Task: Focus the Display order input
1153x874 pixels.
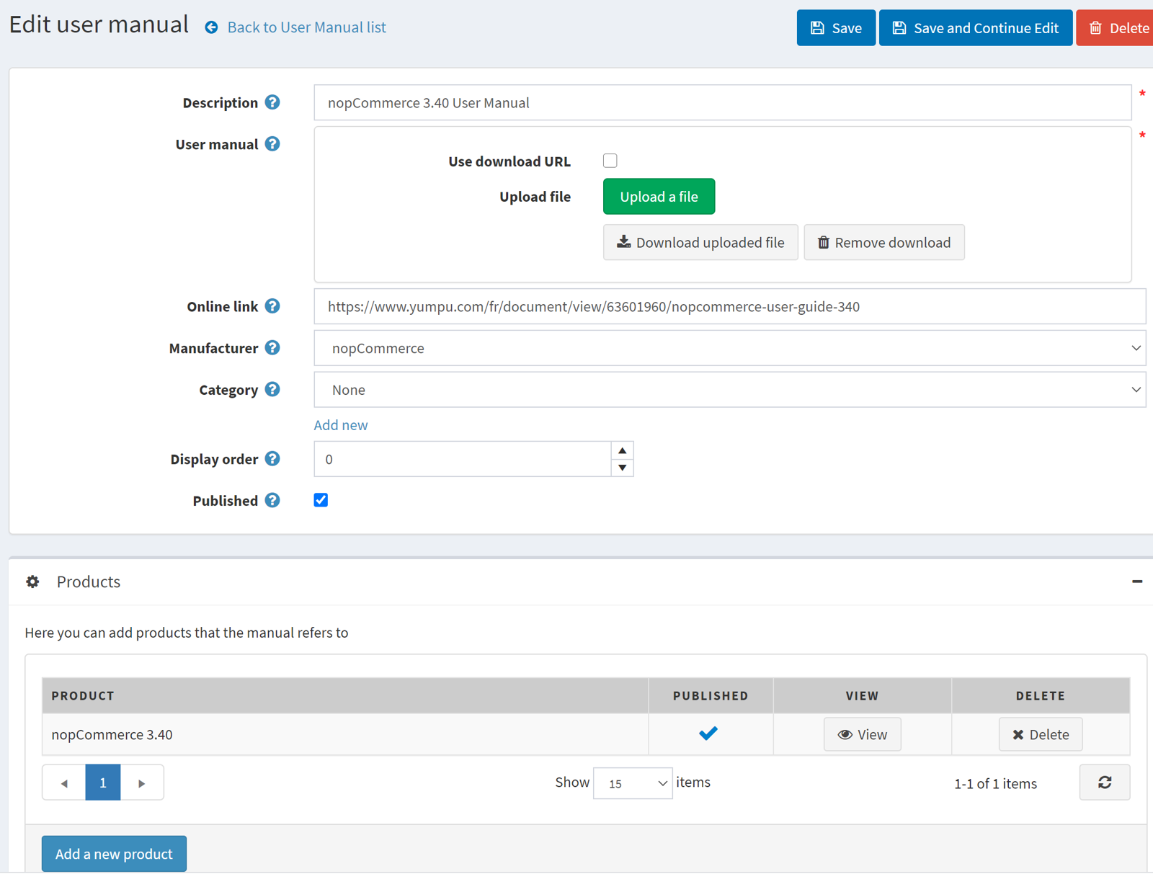Action: pyautogui.click(x=463, y=459)
